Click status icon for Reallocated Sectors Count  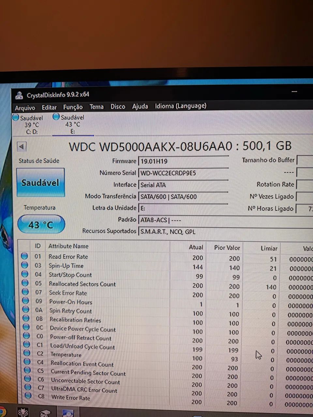[x=25, y=283]
